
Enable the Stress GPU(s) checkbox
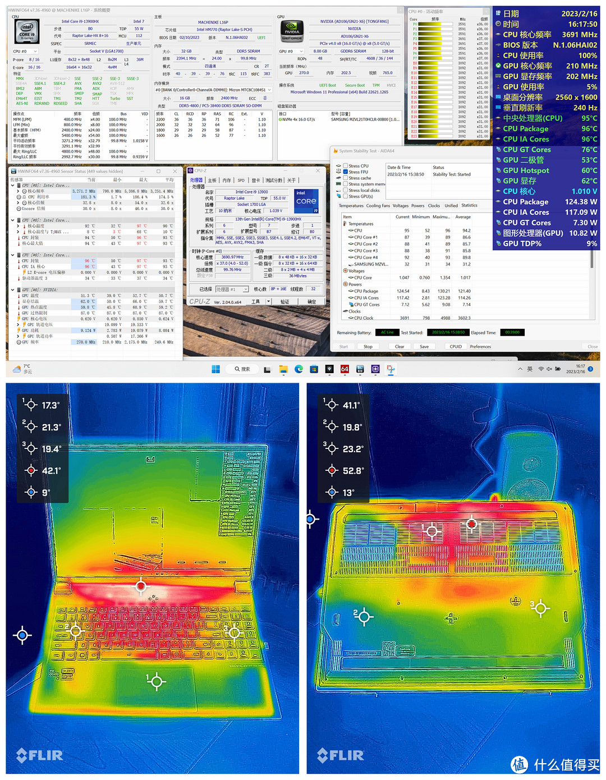(x=345, y=196)
